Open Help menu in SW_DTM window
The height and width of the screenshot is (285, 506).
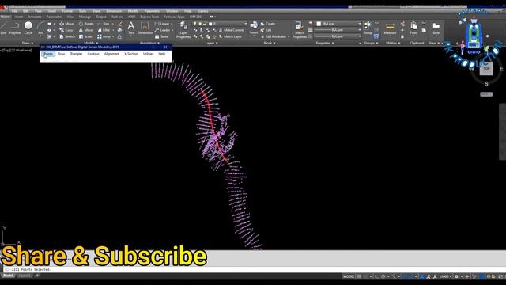161,54
